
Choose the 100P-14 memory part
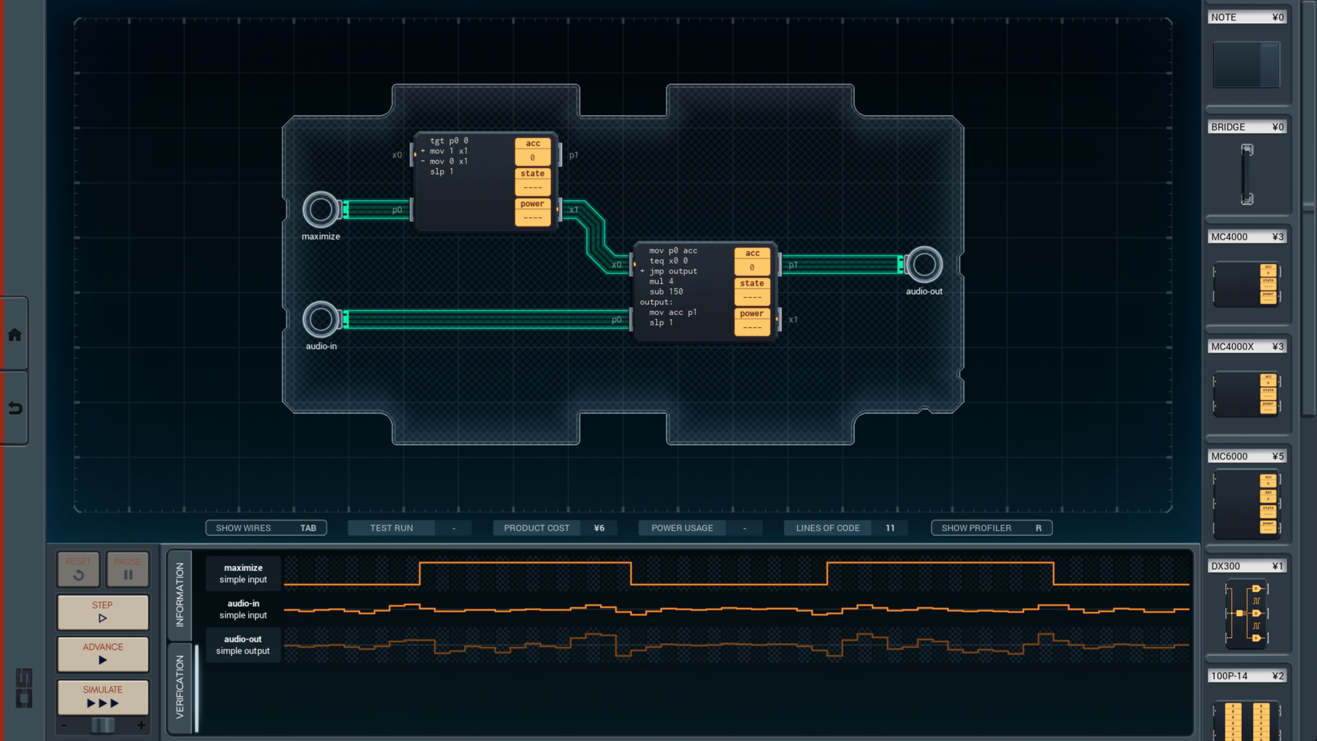click(x=1246, y=721)
